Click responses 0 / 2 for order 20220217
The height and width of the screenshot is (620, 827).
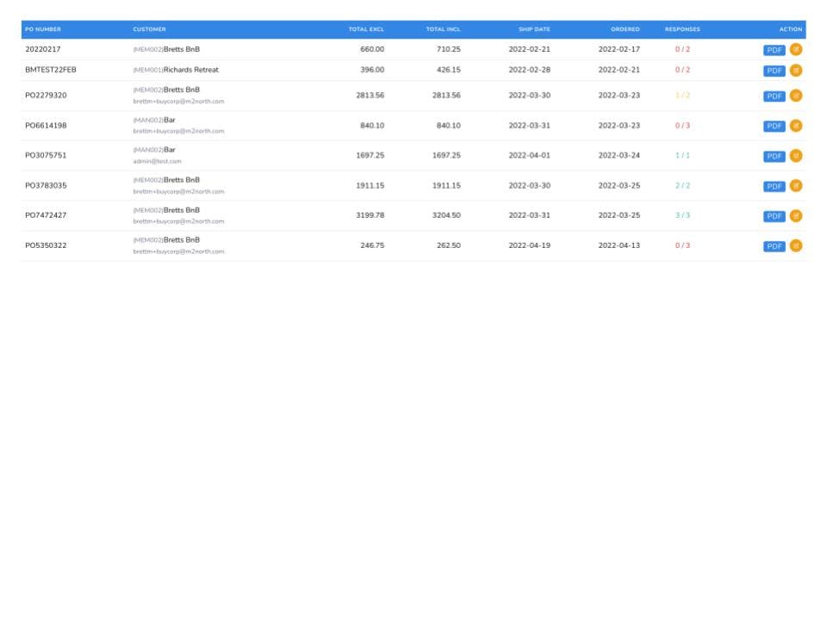click(682, 49)
